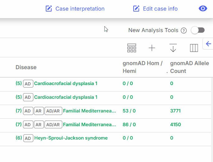Screen dimensions: 213x162
Task: Click (7) count in 3771 row
Action: point(19,111)
